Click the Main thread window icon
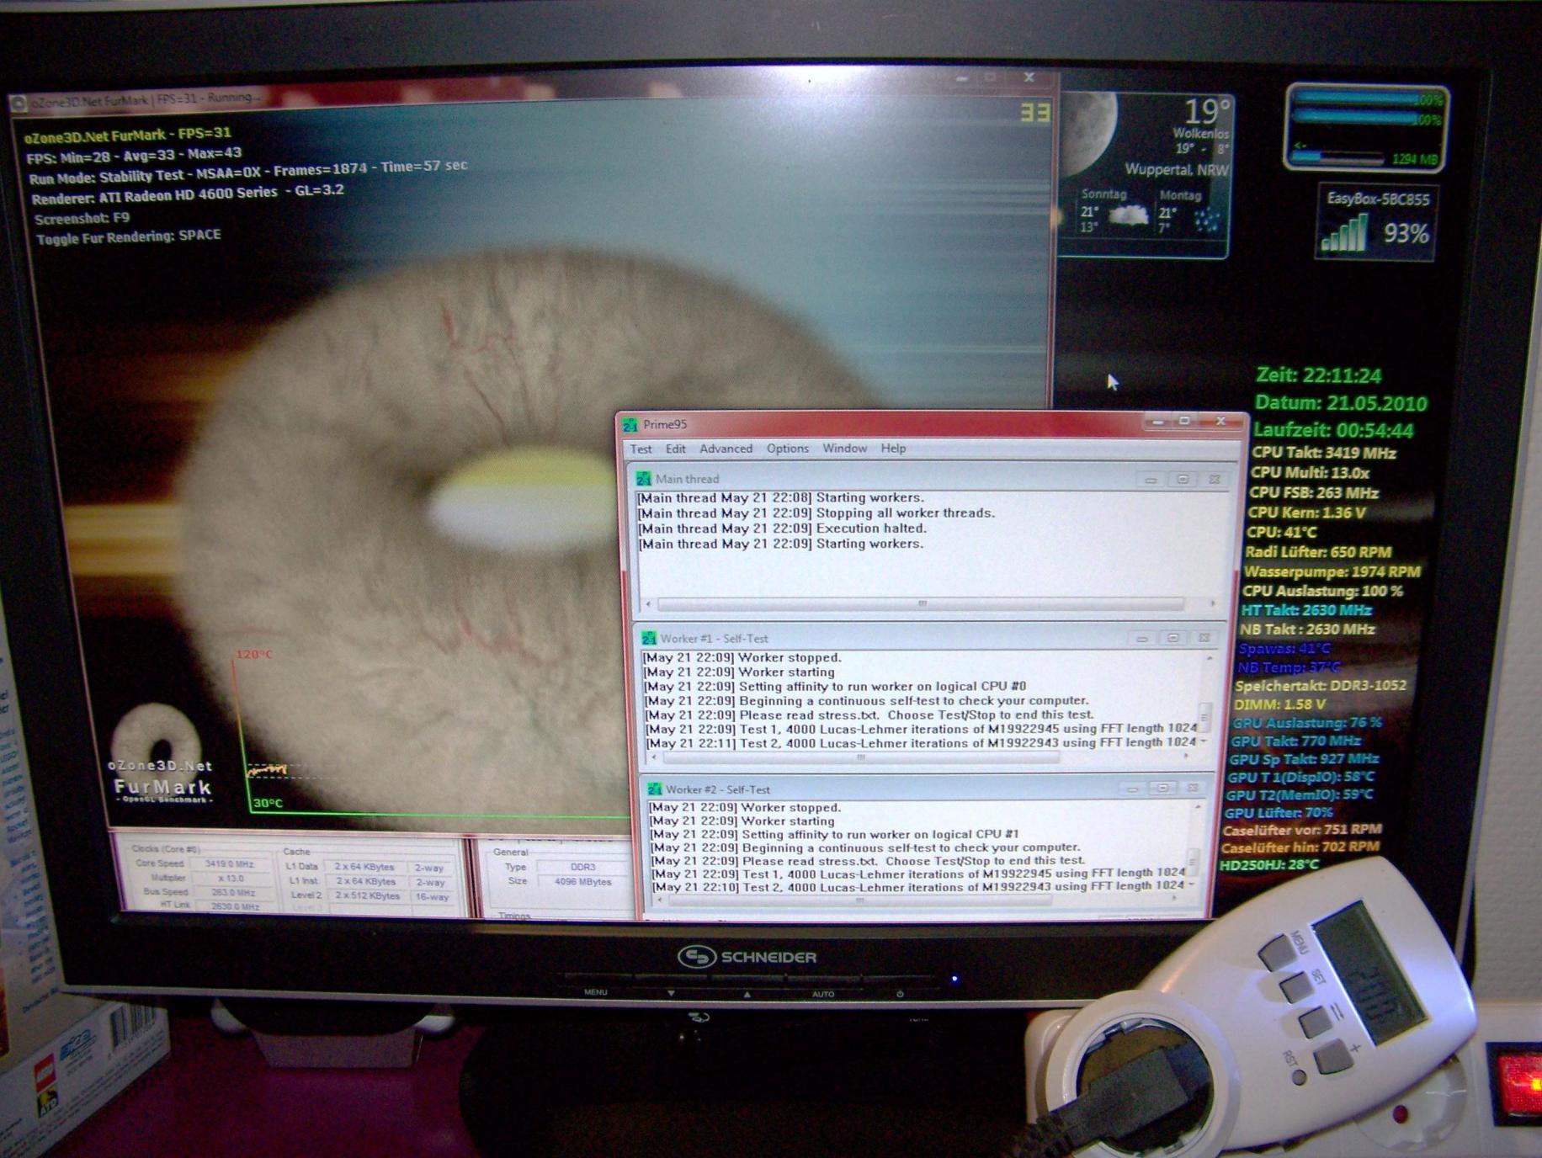Viewport: 1542px width, 1158px height. [x=643, y=478]
